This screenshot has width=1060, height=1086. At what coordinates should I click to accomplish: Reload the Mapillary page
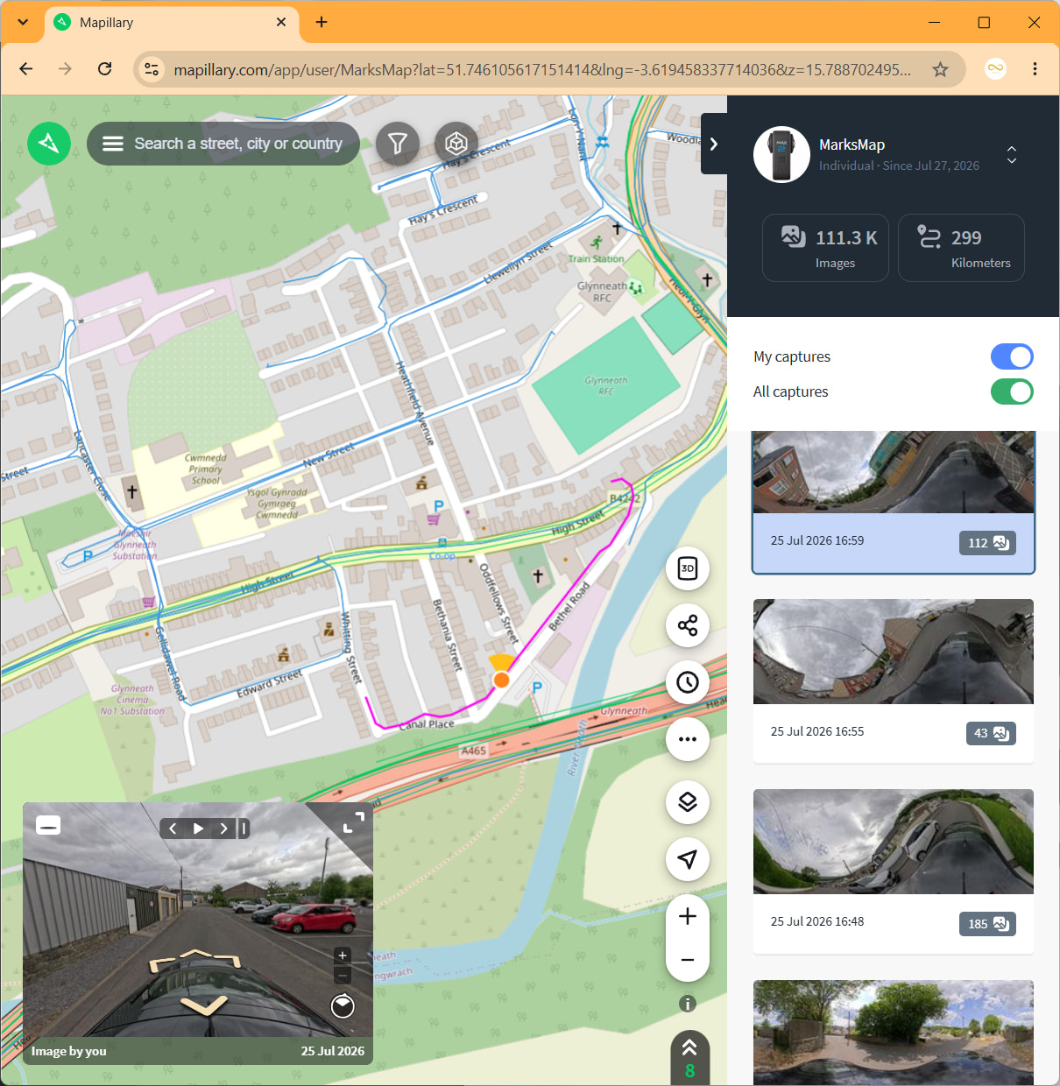click(105, 69)
